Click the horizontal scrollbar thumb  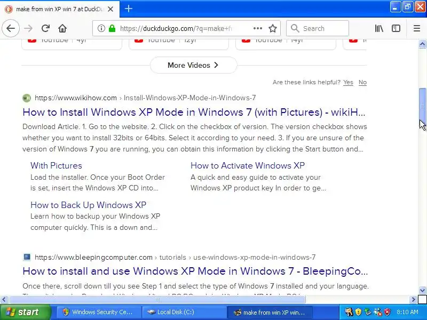point(157,300)
